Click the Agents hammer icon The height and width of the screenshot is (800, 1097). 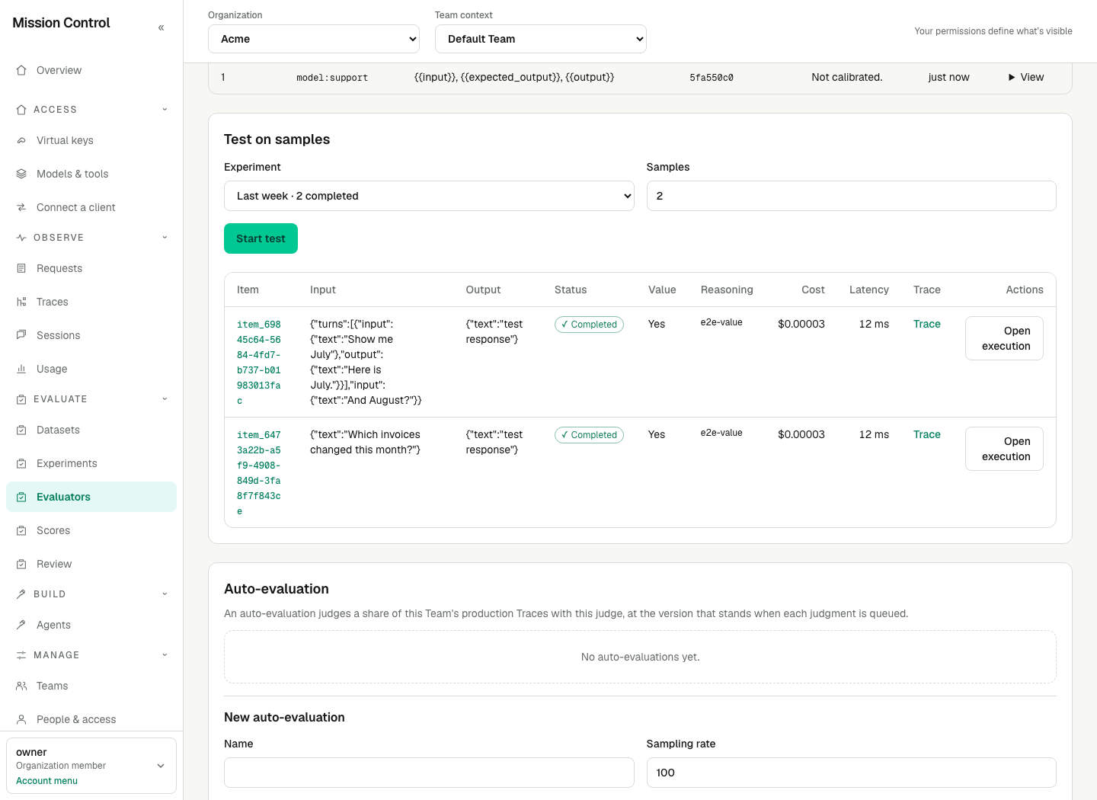(21, 625)
